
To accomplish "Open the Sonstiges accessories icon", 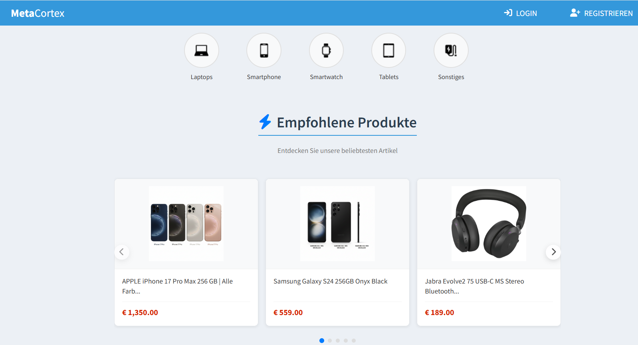I will coord(451,50).
